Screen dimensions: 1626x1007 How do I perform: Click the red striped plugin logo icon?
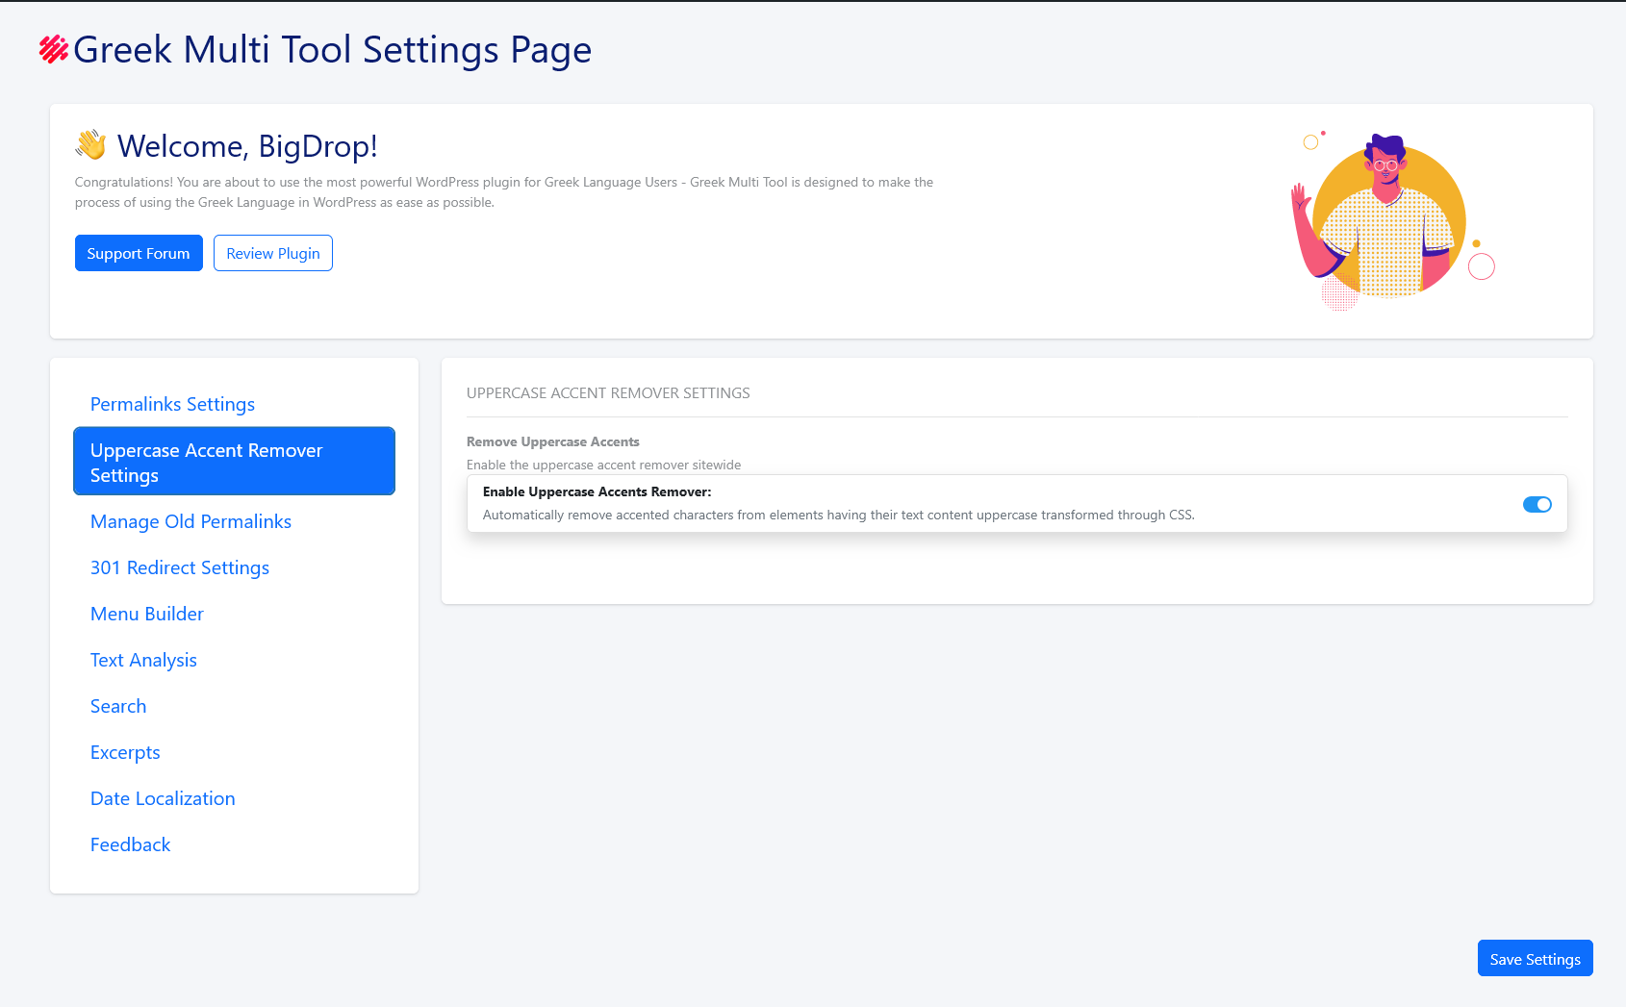53,49
